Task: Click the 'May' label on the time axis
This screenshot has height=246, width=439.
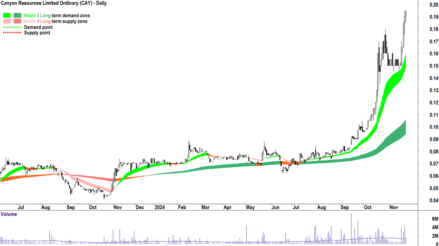Action: coord(250,207)
